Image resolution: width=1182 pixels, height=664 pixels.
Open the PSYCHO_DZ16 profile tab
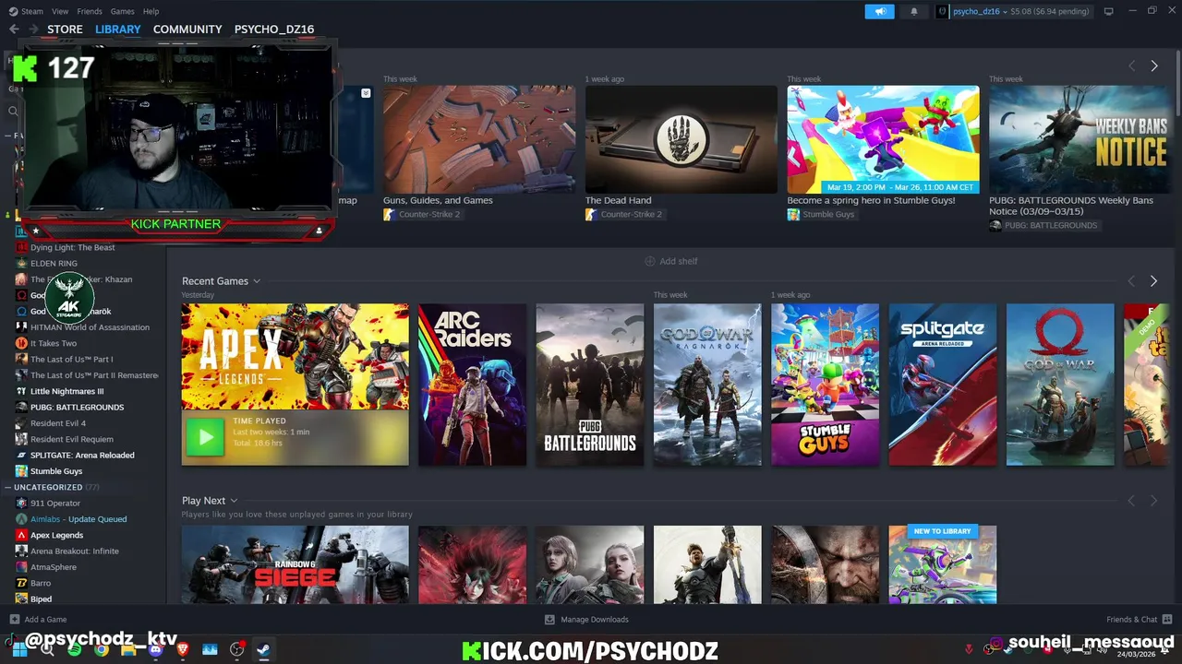(274, 30)
